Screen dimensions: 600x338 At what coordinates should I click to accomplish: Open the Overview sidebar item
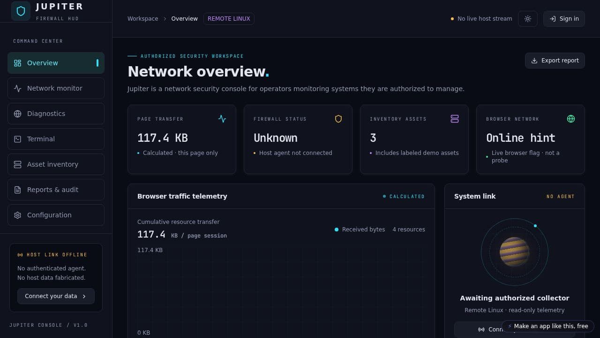point(56,63)
